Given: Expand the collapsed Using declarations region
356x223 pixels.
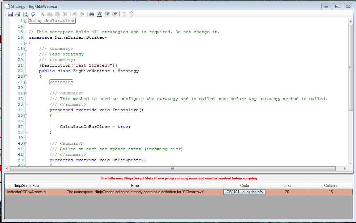Looking at the screenshot, I should (x=26, y=21).
